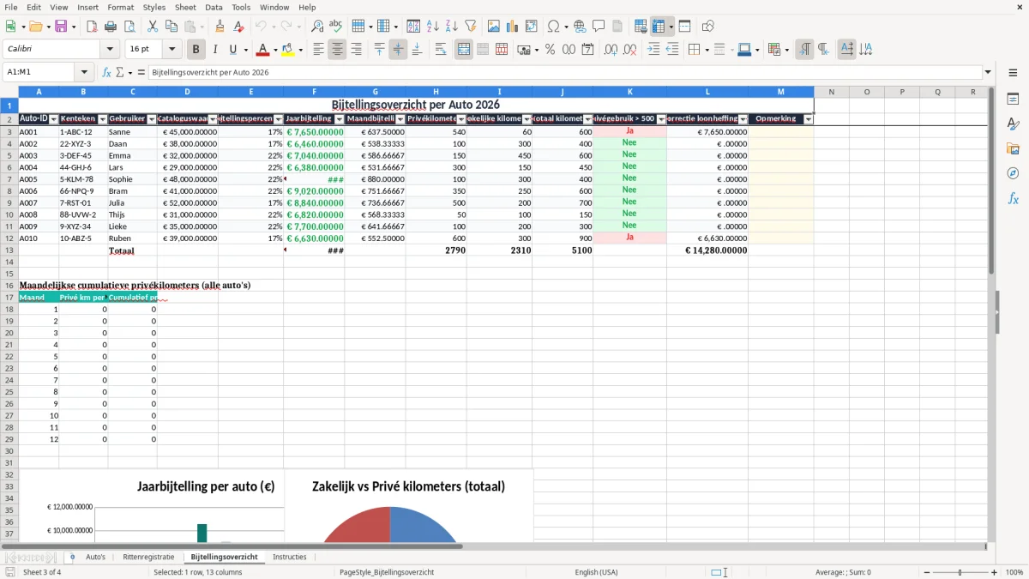Insert a chart

[513, 27]
